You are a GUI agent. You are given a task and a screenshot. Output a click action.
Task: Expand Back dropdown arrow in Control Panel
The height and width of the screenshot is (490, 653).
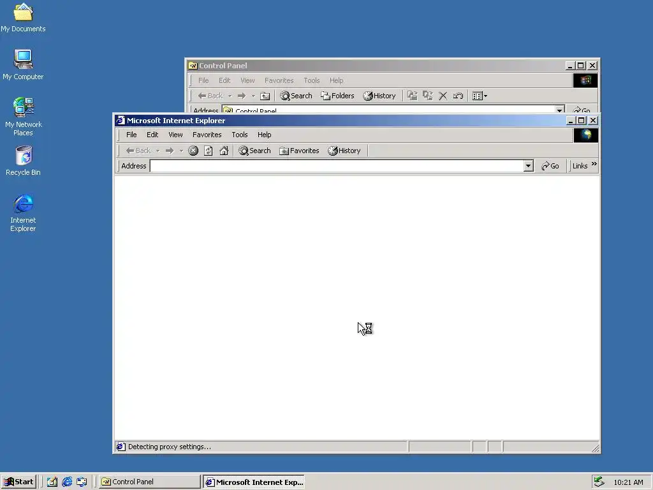[x=230, y=96]
